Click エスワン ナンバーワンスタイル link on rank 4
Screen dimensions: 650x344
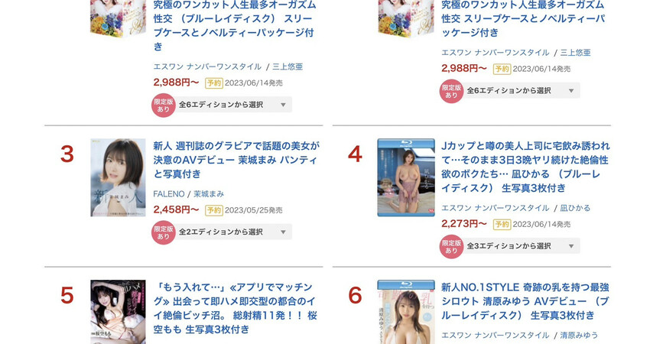(x=496, y=208)
